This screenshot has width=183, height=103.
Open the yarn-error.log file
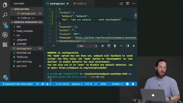(27, 62)
